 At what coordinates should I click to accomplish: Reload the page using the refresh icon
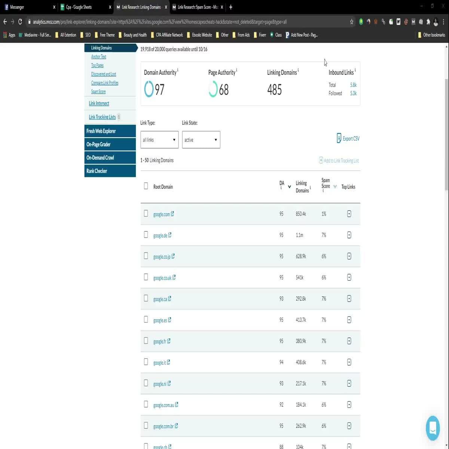[20, 22]
